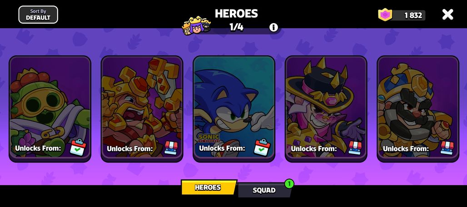
Task: Click the calendar checkmark icon on Sonic card
Action: (x=262, y=147)
